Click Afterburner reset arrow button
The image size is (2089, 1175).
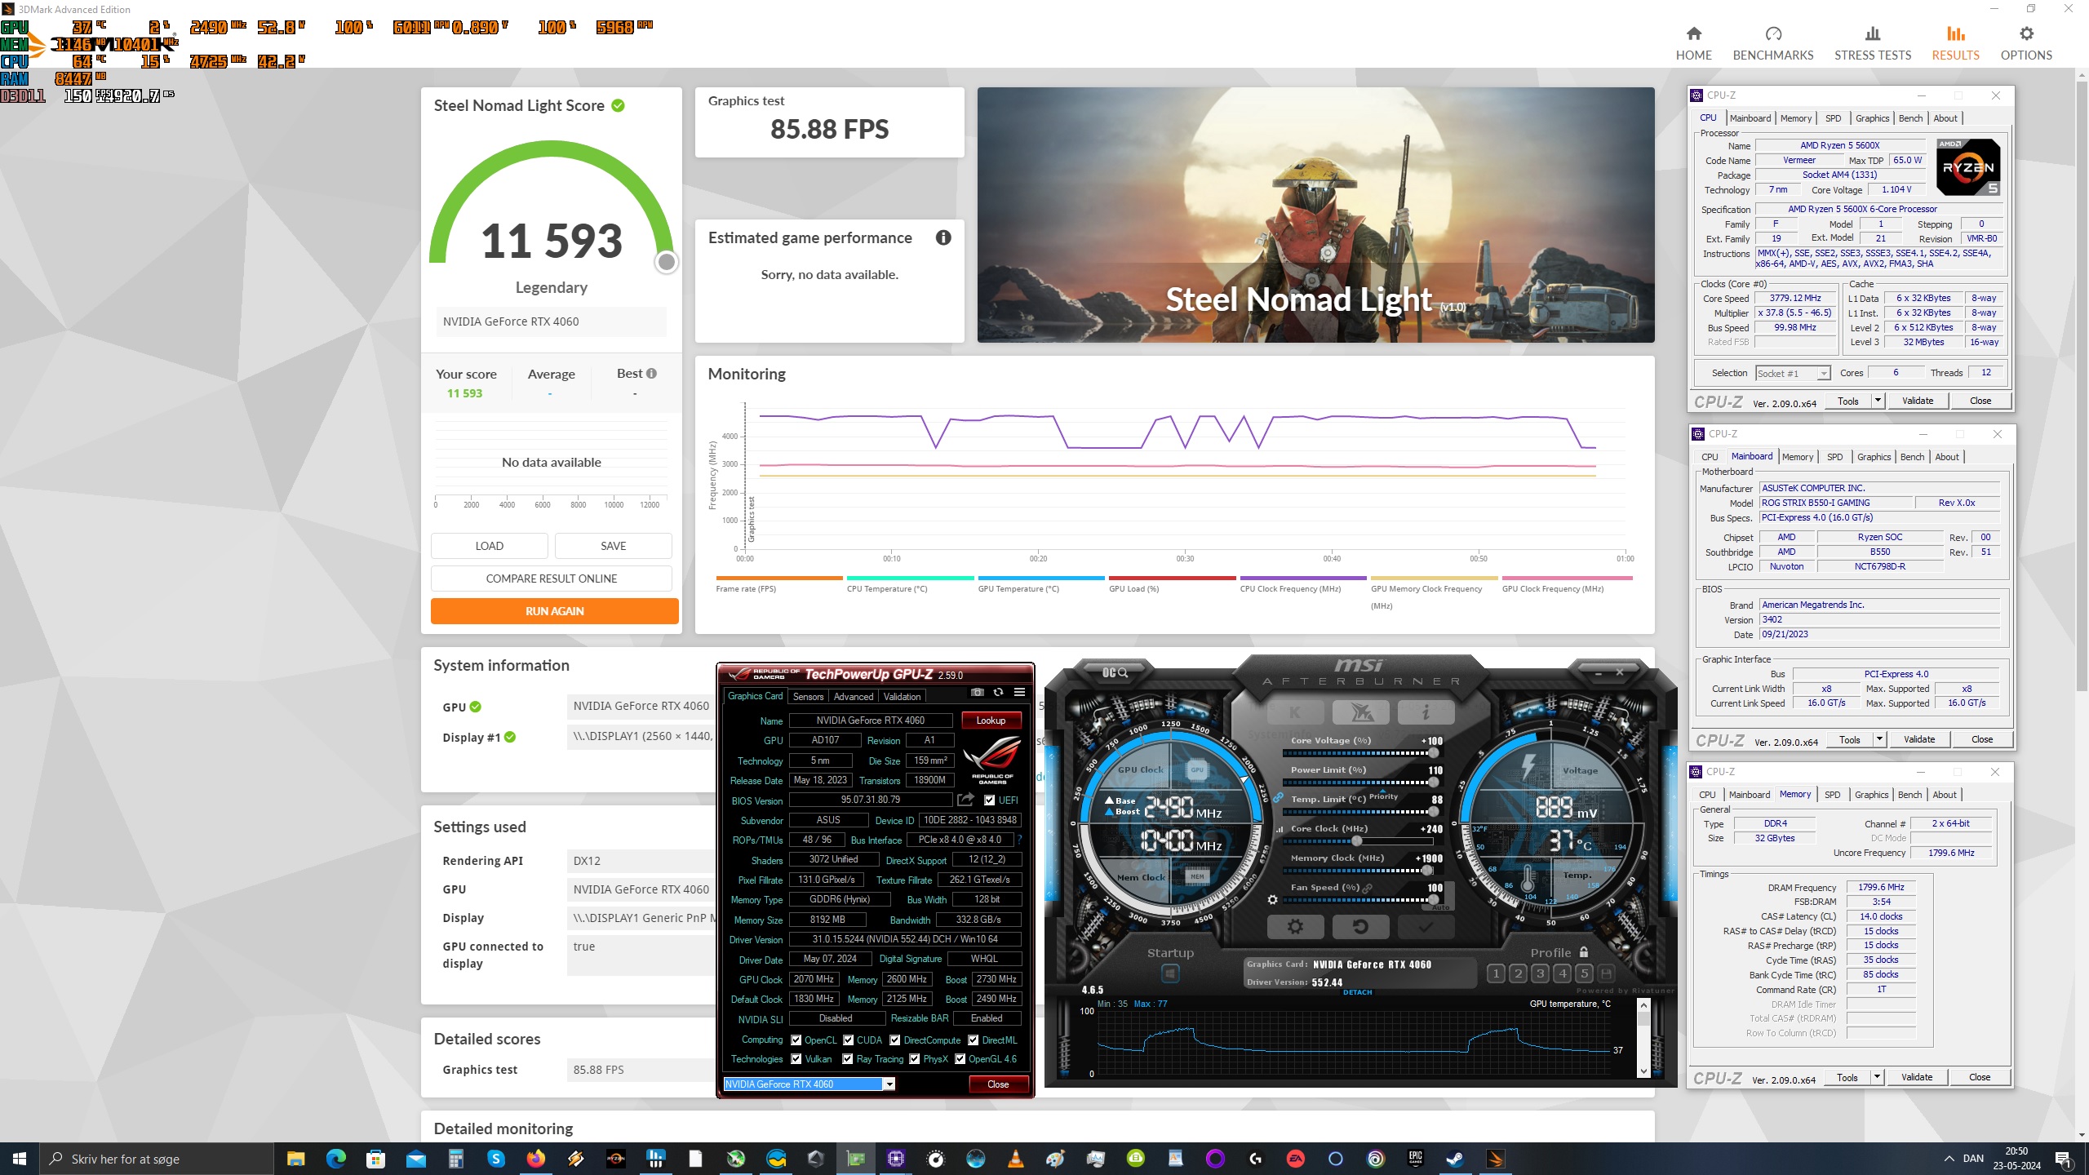[1360, 927]
